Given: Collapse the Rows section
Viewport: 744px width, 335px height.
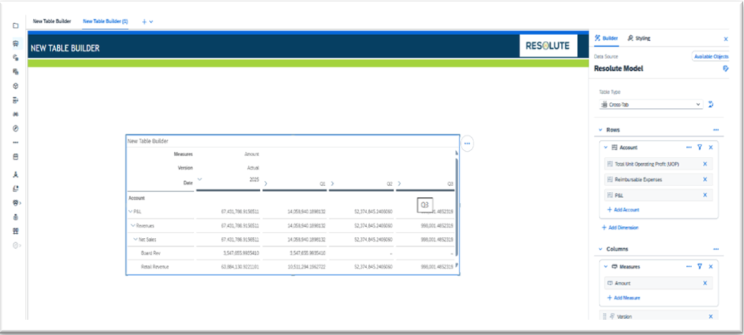Looking at the screenshot, I should coord(600,130).
